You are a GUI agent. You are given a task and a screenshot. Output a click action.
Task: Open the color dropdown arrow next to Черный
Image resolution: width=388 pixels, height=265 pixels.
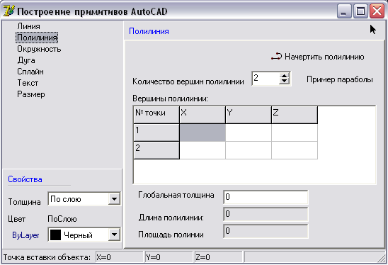tap(114, 235)
